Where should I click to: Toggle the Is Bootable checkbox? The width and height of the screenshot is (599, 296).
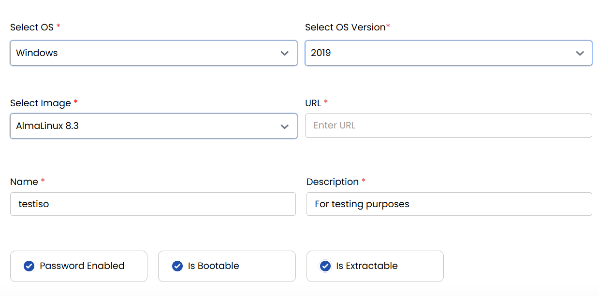[x=177, y=266]
